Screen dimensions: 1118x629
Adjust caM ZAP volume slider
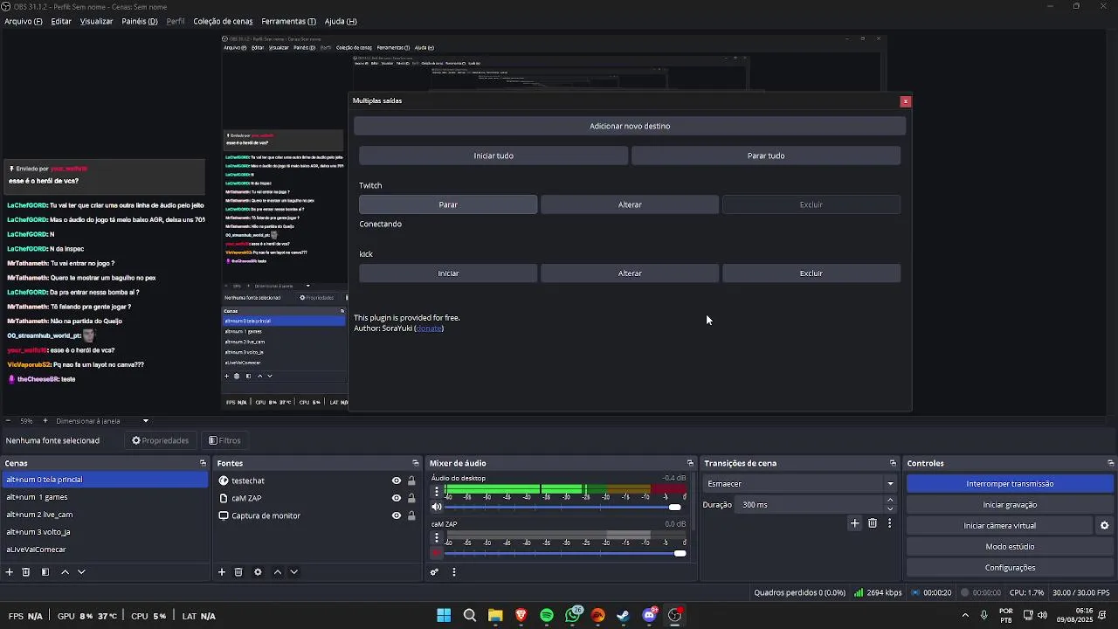click(x=566, y=553)
